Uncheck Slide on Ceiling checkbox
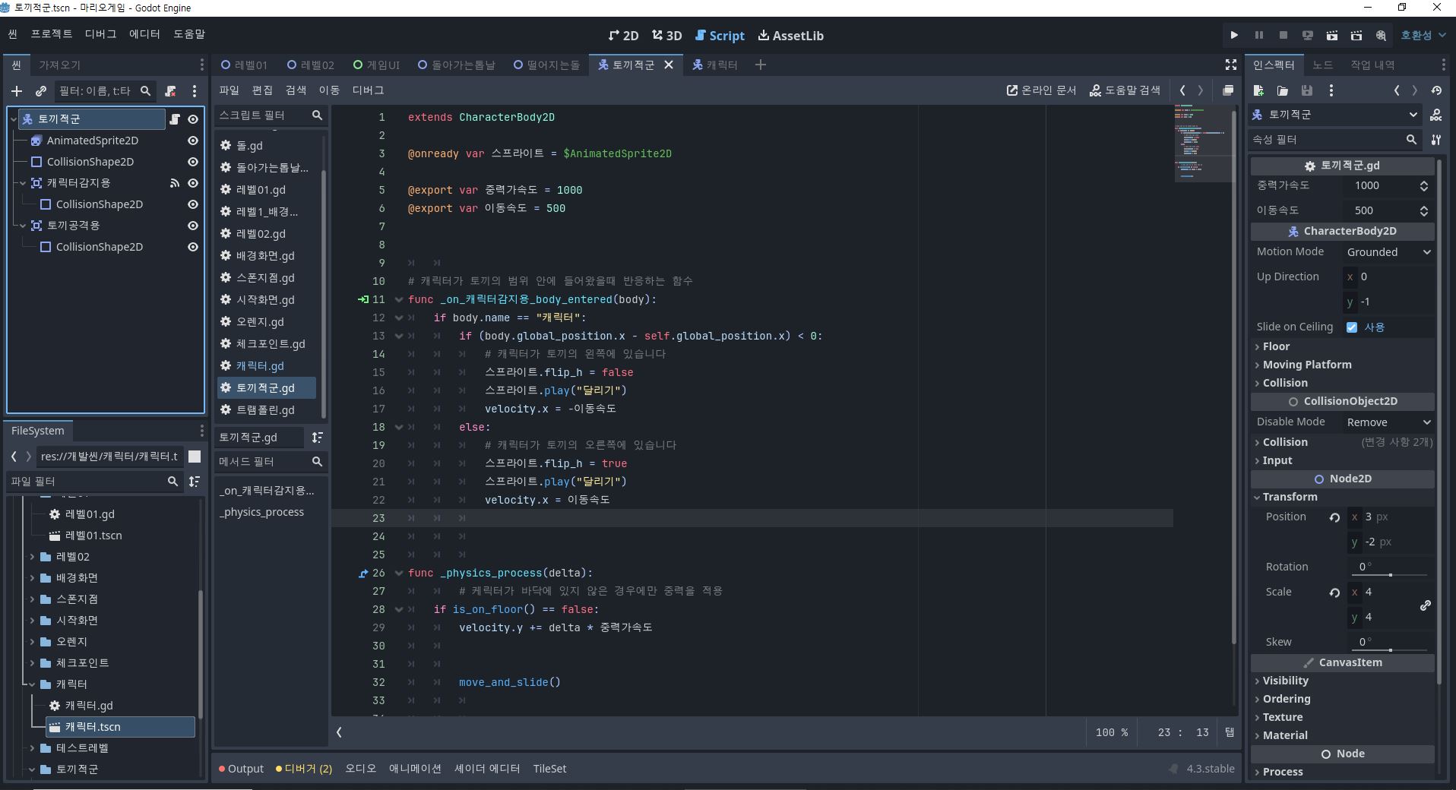Viewport: 1456px width, 790px height. [1352, 327]
